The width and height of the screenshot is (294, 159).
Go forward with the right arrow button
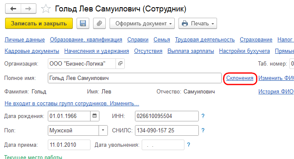(x=28, y=8)
